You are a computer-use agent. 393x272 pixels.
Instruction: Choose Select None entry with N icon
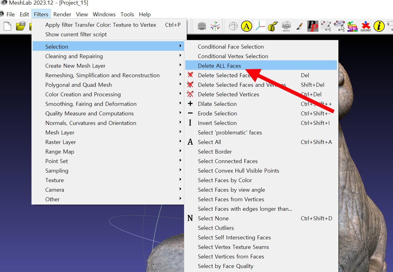[x=261, y=218]
